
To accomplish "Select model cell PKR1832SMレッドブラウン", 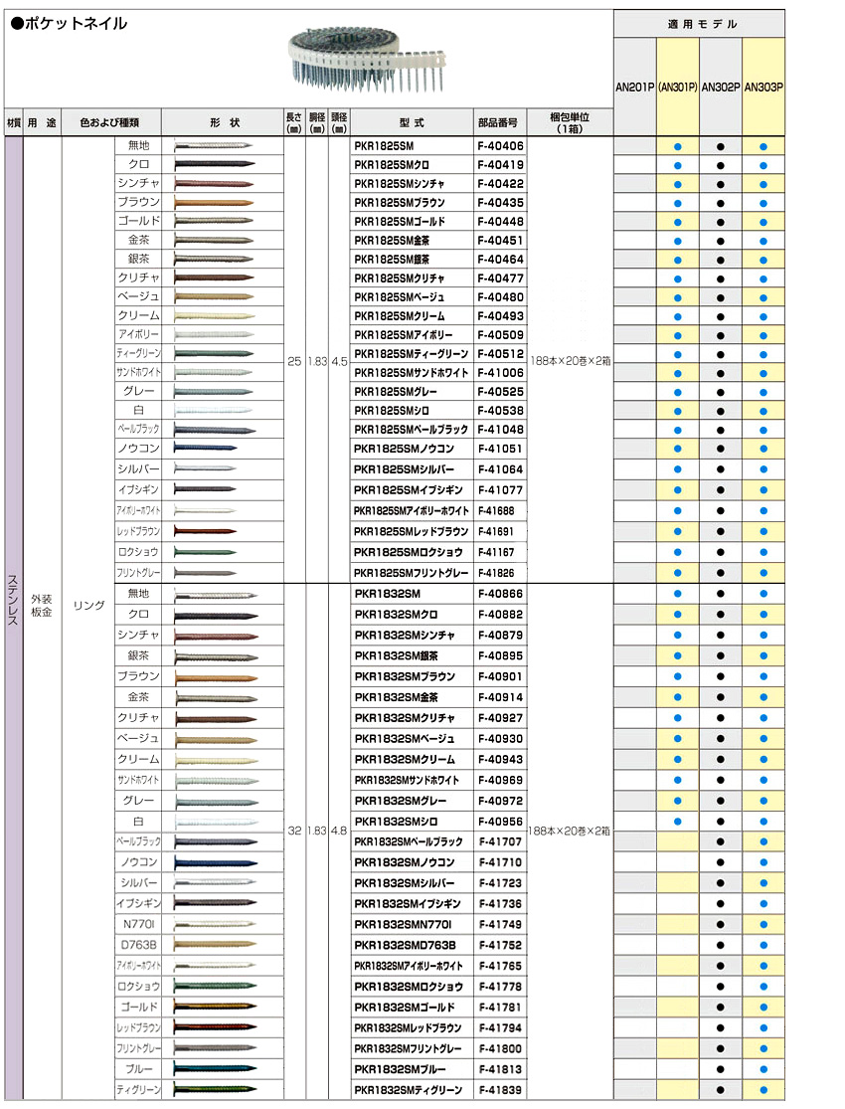I will (413, 1027).
